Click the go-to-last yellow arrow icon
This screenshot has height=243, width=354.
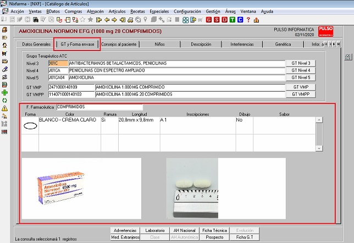tap(123, 20)
